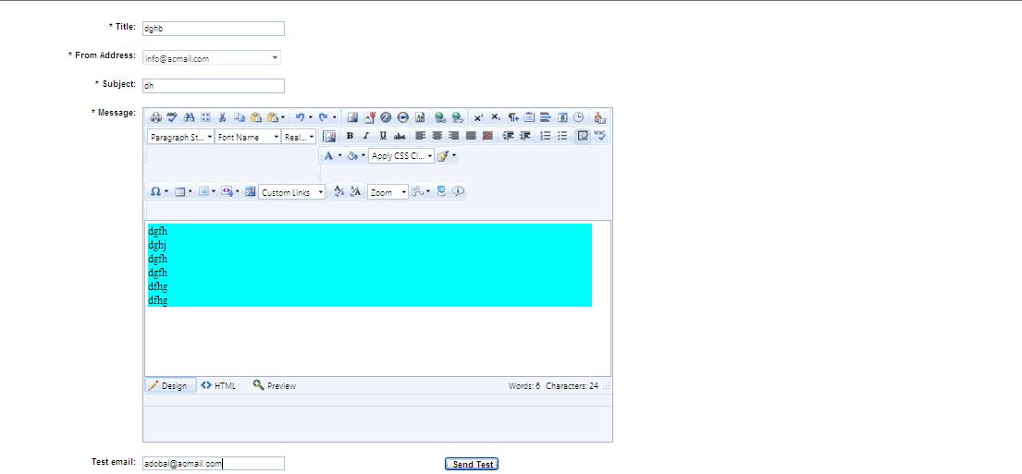The width and height of the screenshot is (1022, 474).
Task: Pick the background color paint bucket
Action: pyautogui.click(x=352, y=155)
